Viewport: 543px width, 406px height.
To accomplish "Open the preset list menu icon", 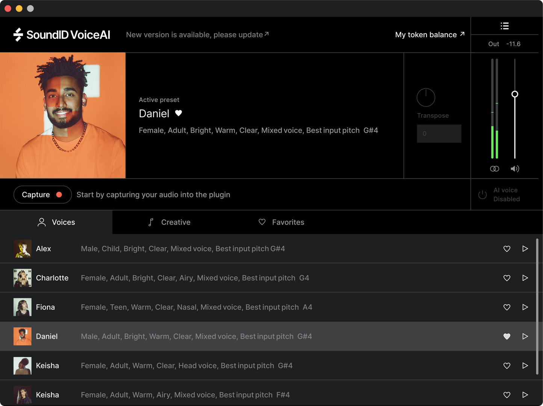I will [x=505, y=26].
